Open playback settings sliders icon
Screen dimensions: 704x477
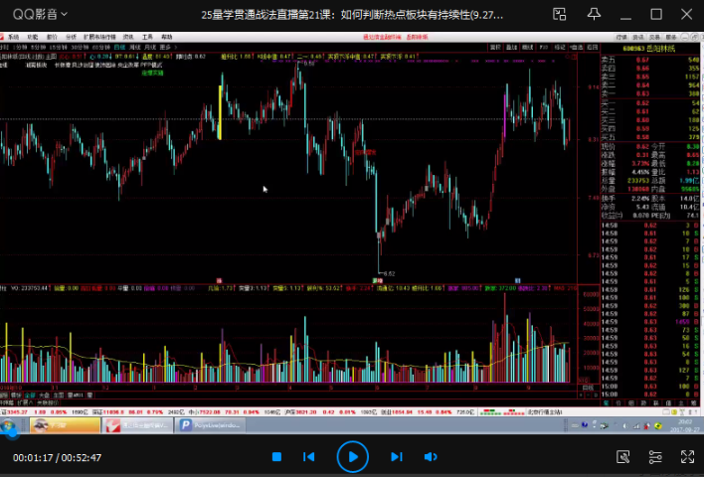(x=654, y=457)
